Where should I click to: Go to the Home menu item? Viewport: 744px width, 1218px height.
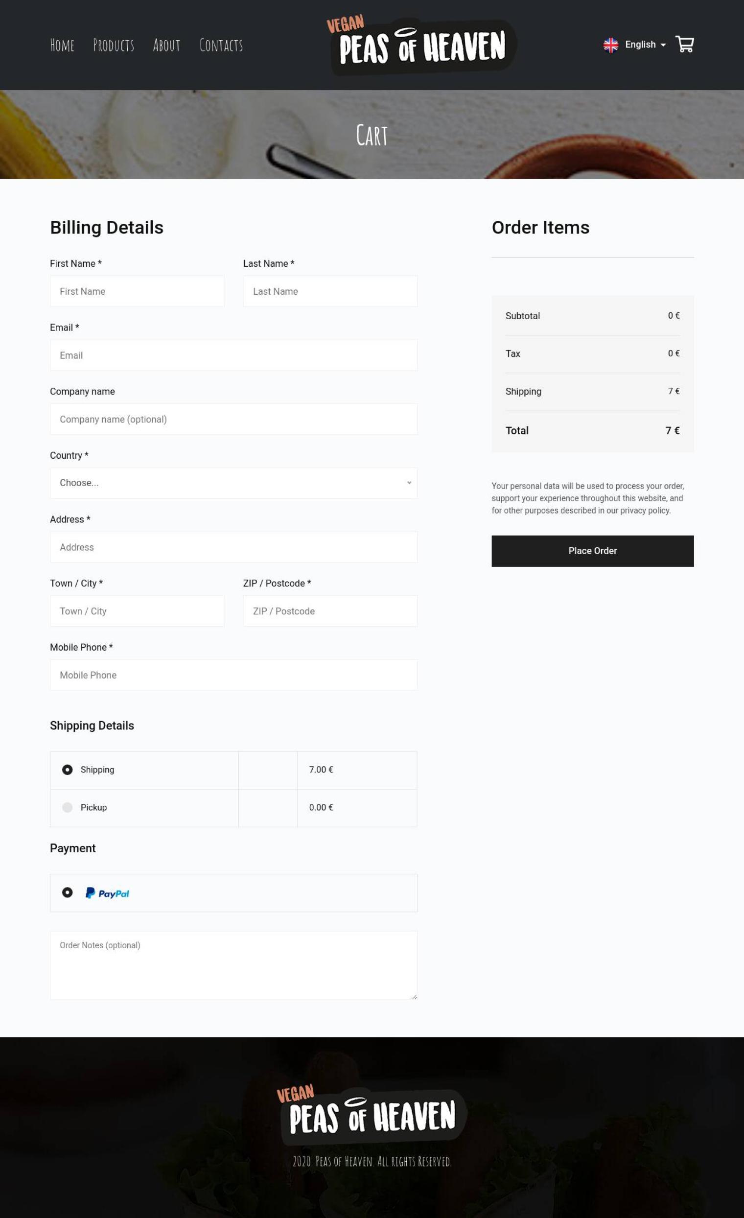click(62, 46)
